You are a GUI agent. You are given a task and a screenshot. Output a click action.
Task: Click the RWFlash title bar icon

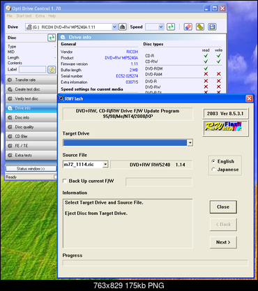(61, 98)
